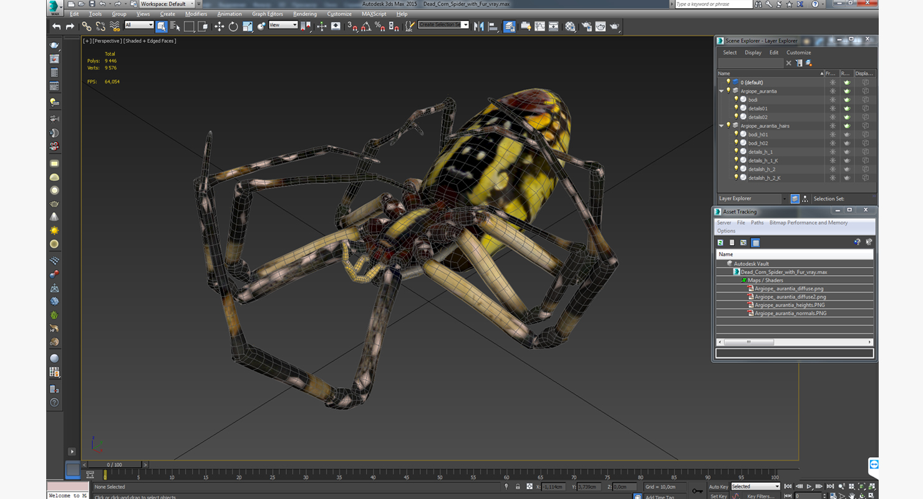The width and height of the screenshot is (923, 499).
Task: Click the Scene Explorer search field
Action: (x=751, y=63)
